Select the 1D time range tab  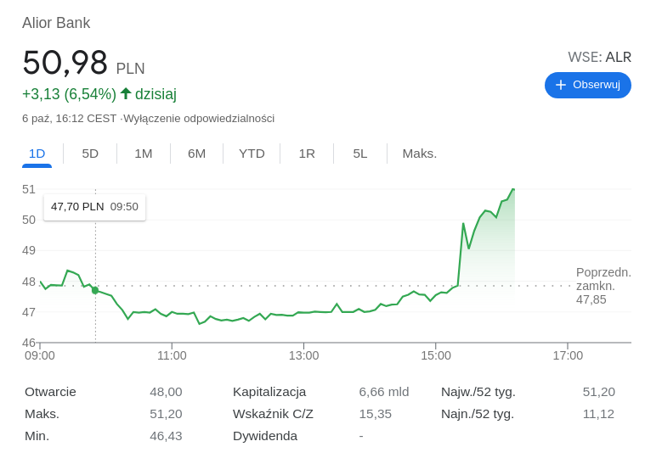click(37, 154)
